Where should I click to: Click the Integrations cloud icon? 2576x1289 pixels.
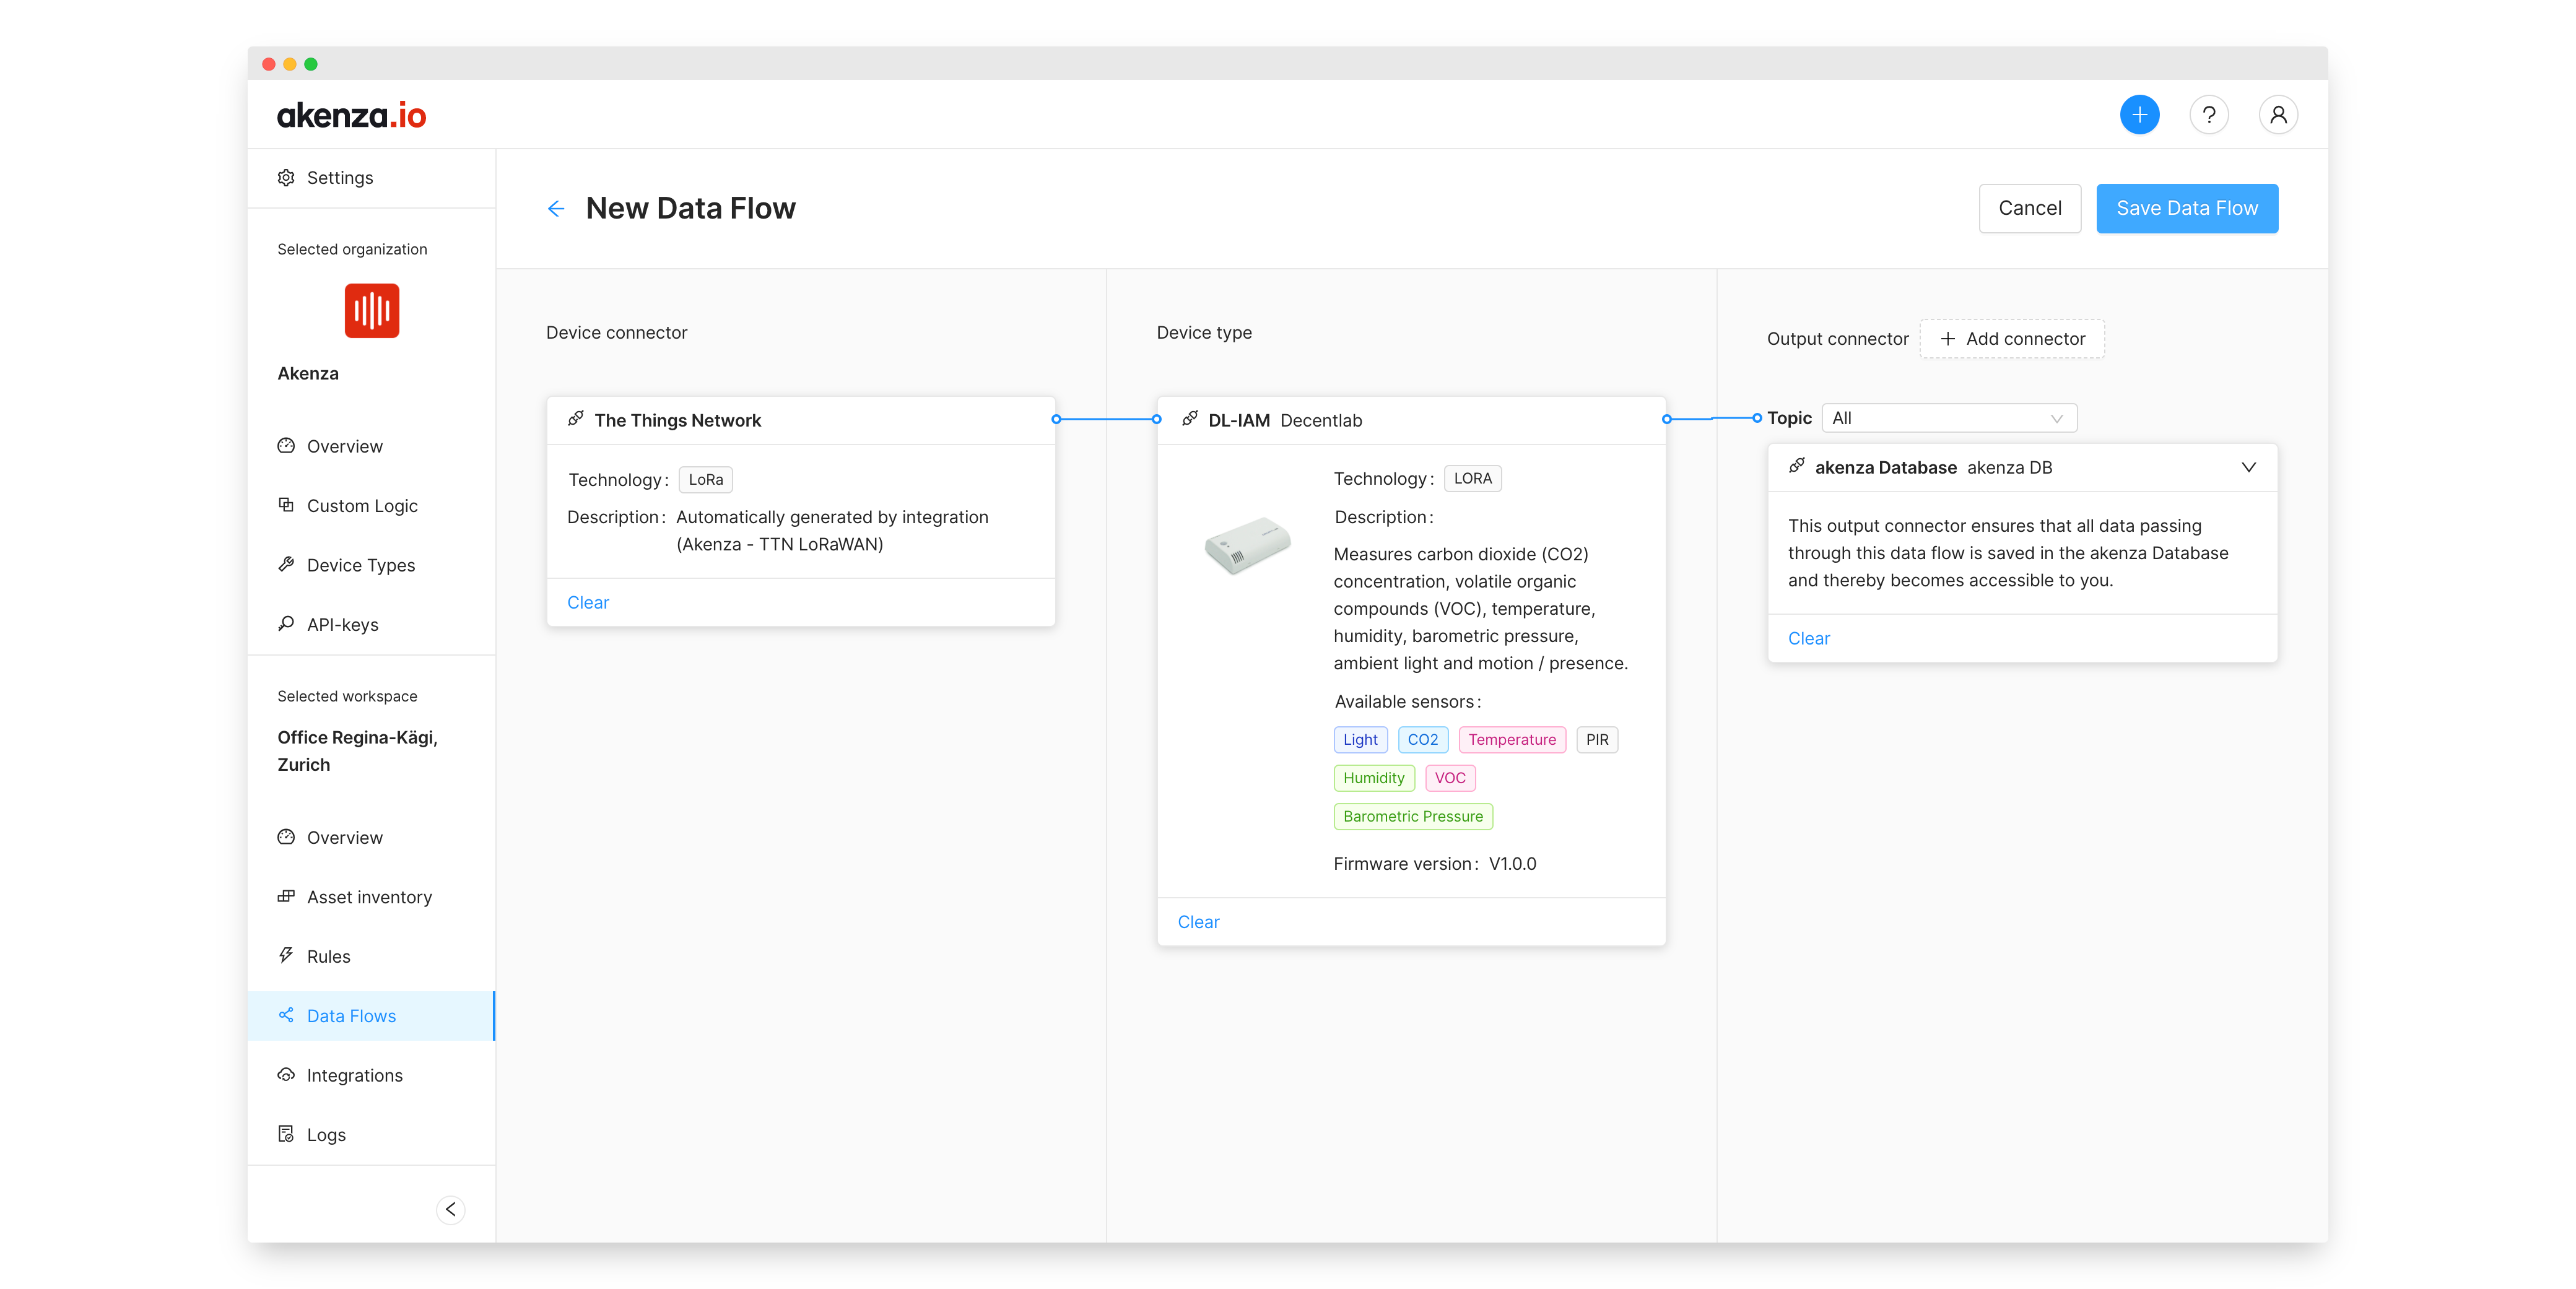pos(286,1074)
